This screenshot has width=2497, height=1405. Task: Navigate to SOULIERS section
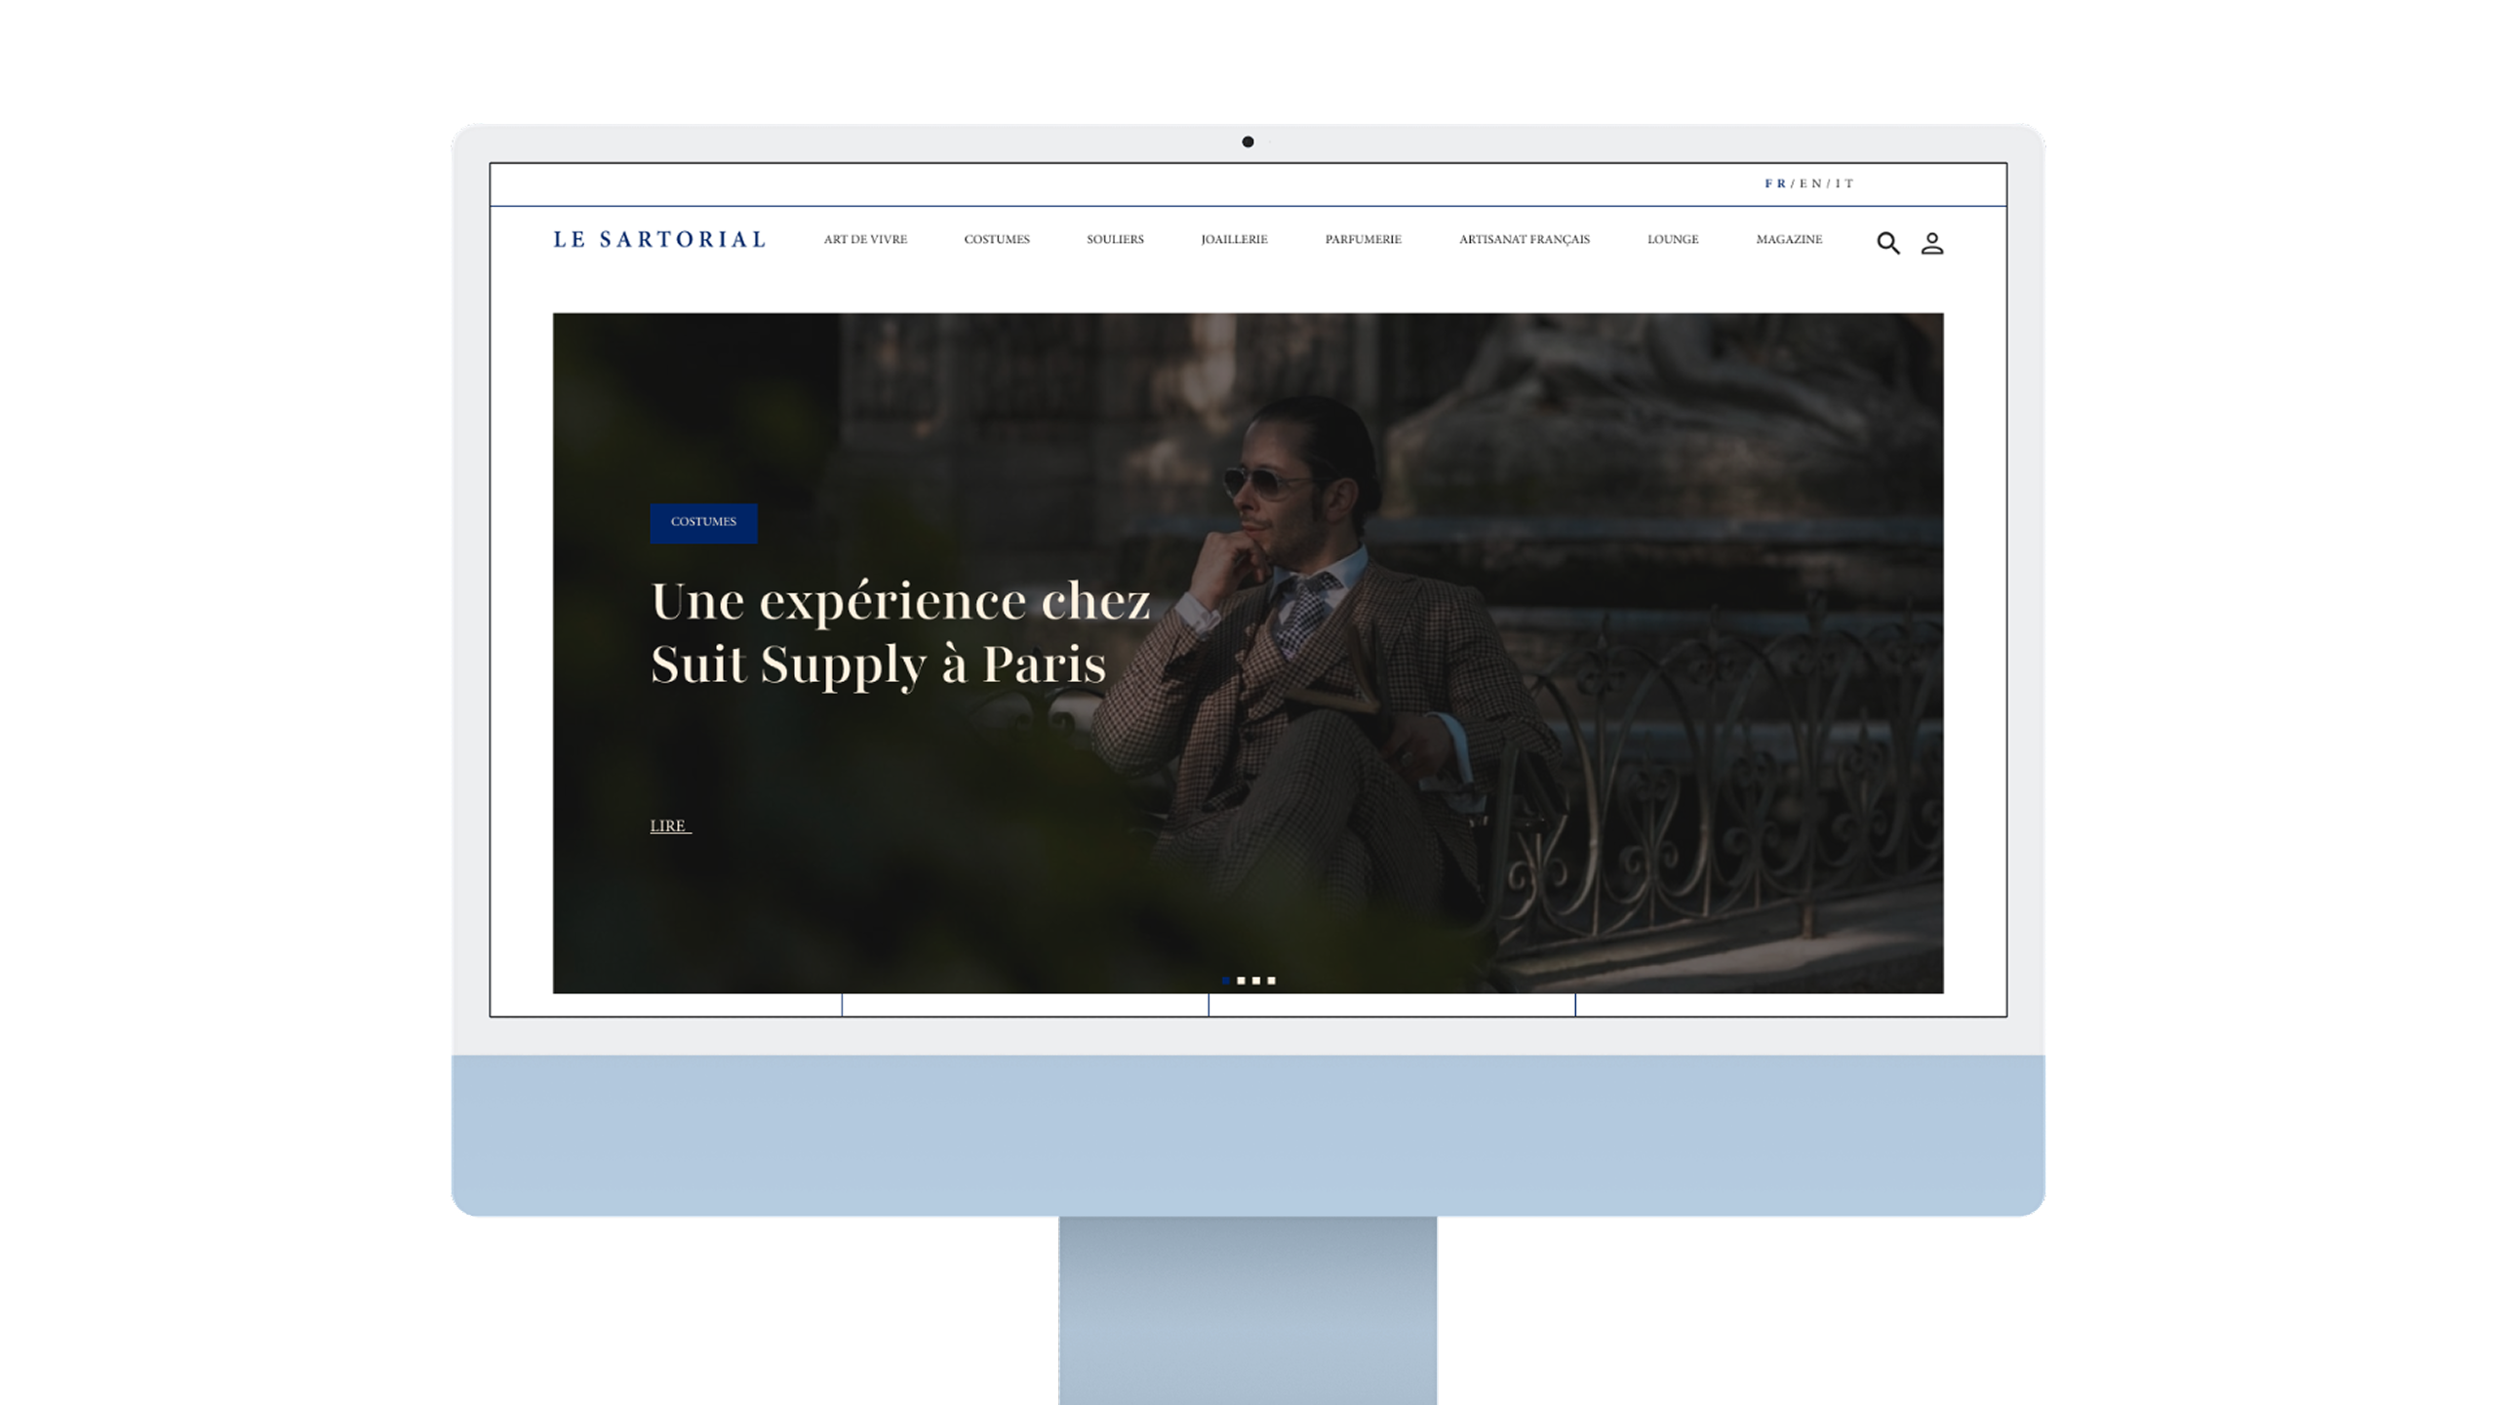[x=1114, y=239]
